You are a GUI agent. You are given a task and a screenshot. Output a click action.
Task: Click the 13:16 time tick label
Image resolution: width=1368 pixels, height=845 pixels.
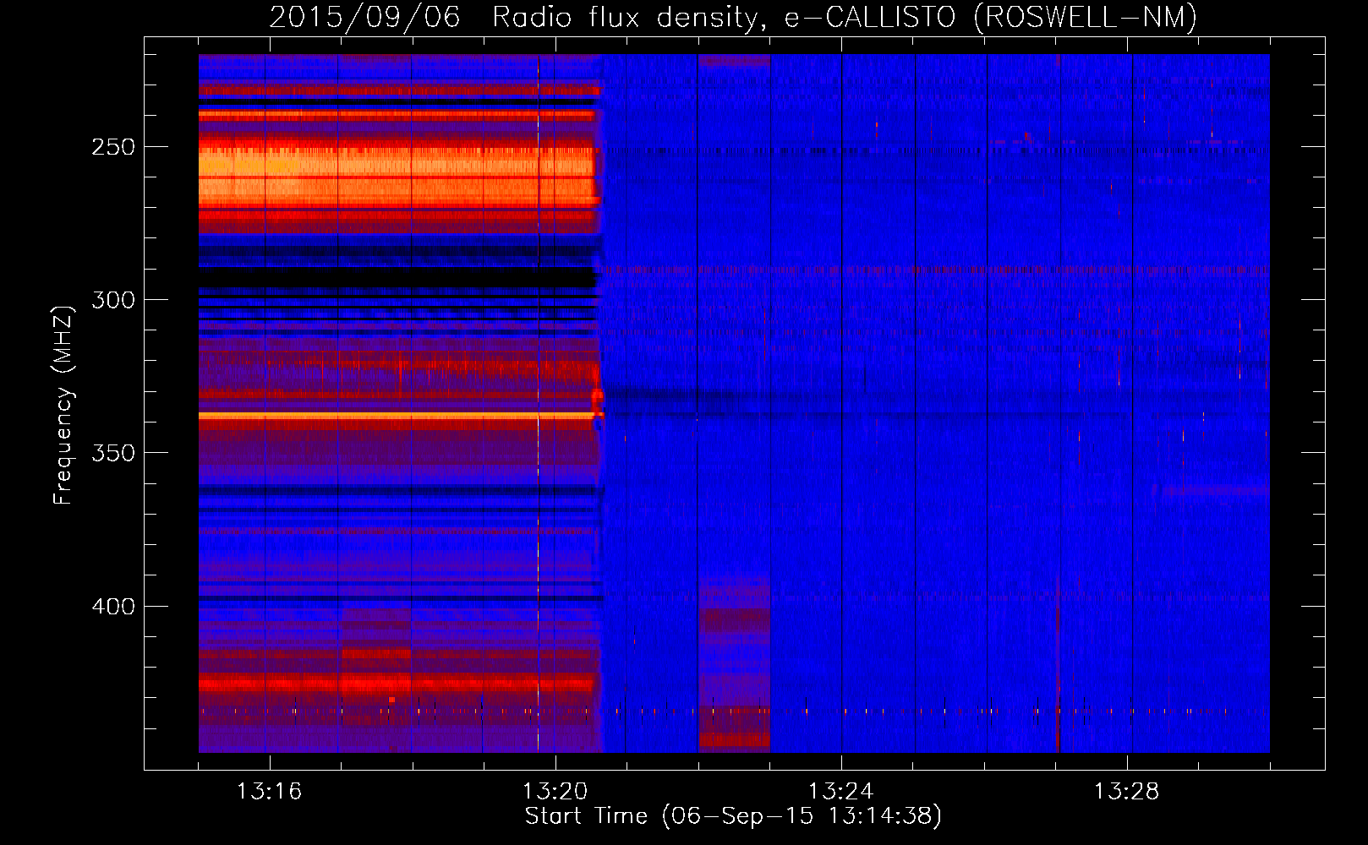(x=269, y=791)
